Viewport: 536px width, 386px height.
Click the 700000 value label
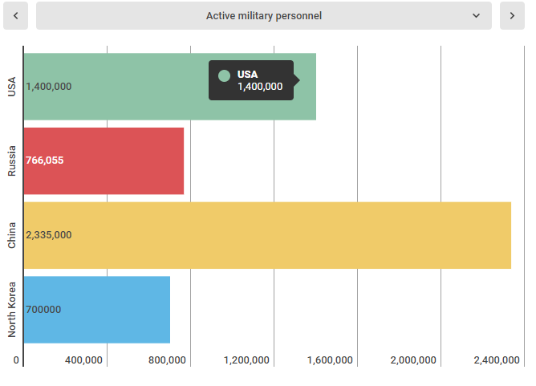pos(43,310)
